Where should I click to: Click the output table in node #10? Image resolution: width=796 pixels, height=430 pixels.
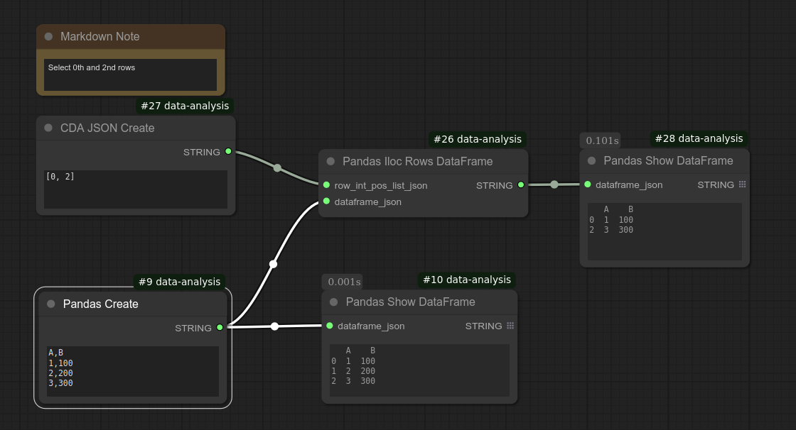(419, 370)
